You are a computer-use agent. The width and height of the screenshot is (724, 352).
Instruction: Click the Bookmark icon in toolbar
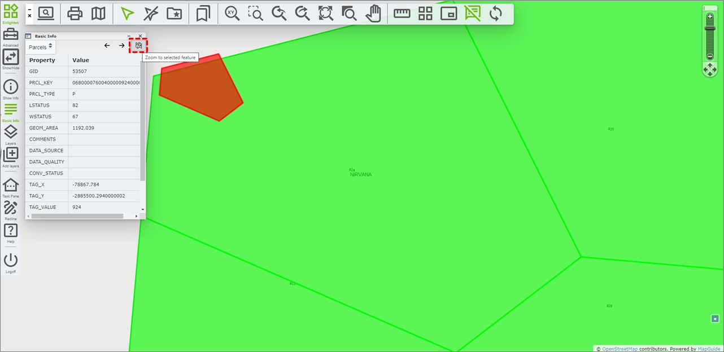(203, 14)
